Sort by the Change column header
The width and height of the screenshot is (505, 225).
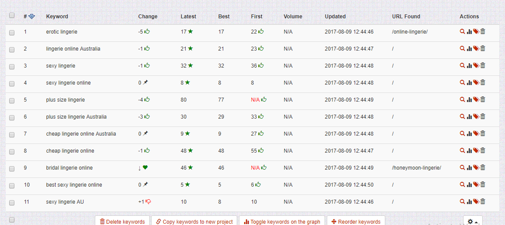148,17
